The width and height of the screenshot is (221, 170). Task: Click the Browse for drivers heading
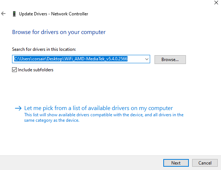tap(59, 32)
